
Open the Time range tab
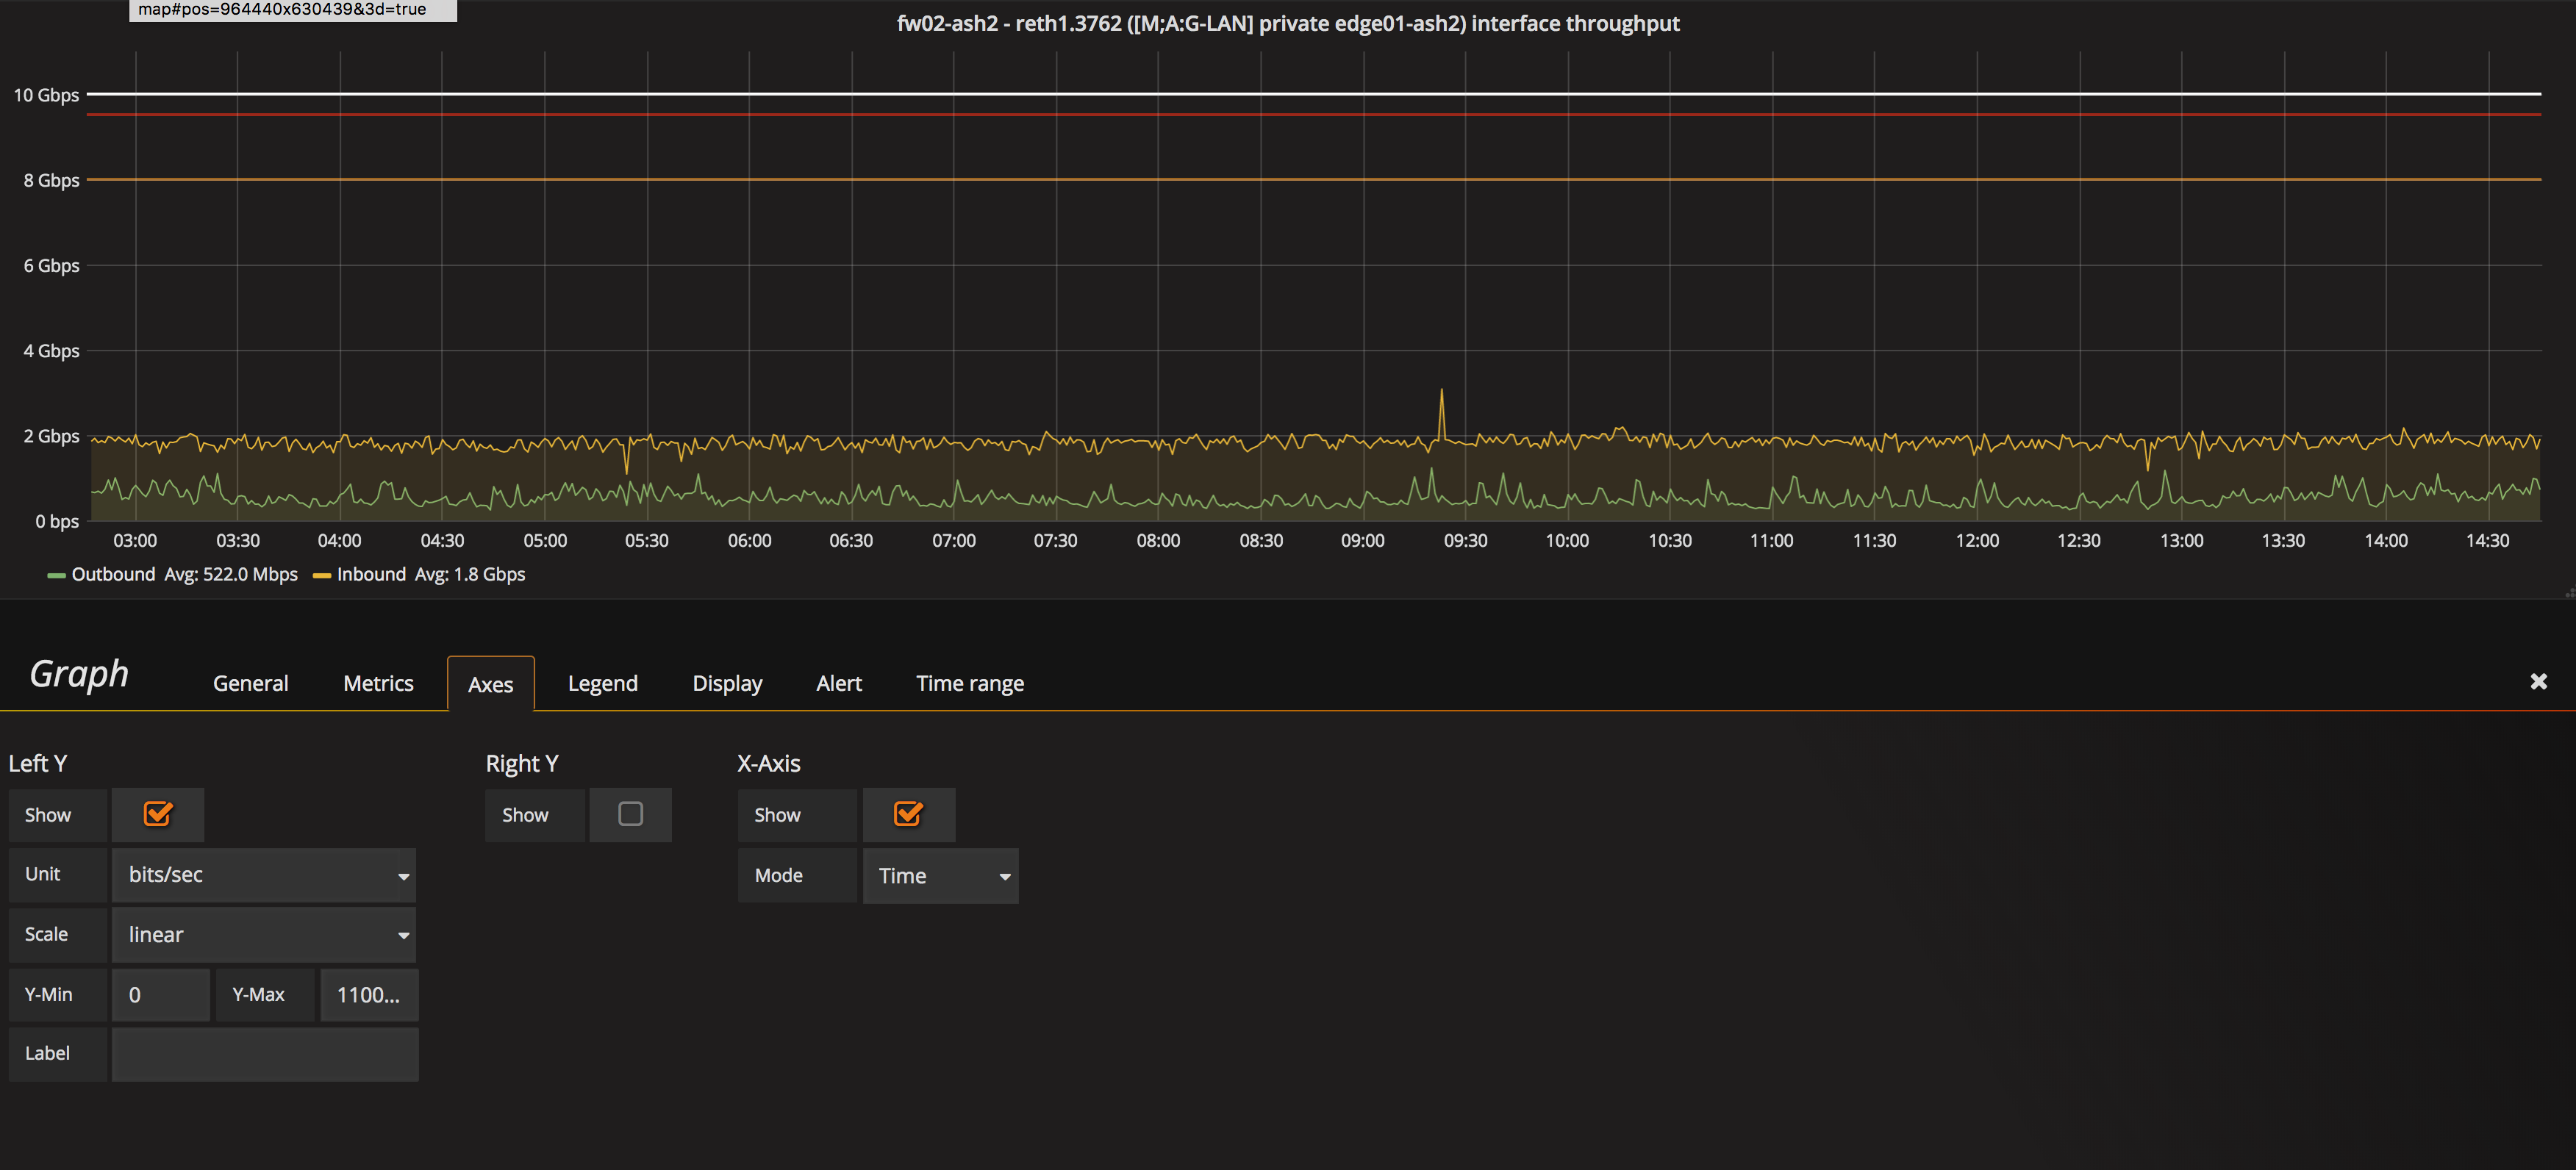click(x=969, y=683)
